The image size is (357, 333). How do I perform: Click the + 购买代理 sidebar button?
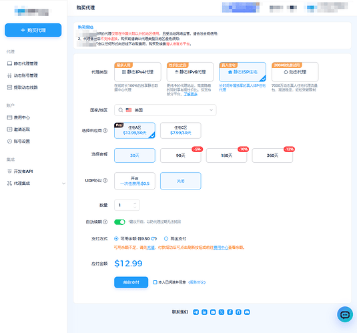[33, 30]
